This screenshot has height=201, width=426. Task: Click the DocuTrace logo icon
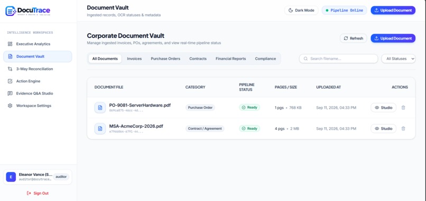click(x=11, y=11)
